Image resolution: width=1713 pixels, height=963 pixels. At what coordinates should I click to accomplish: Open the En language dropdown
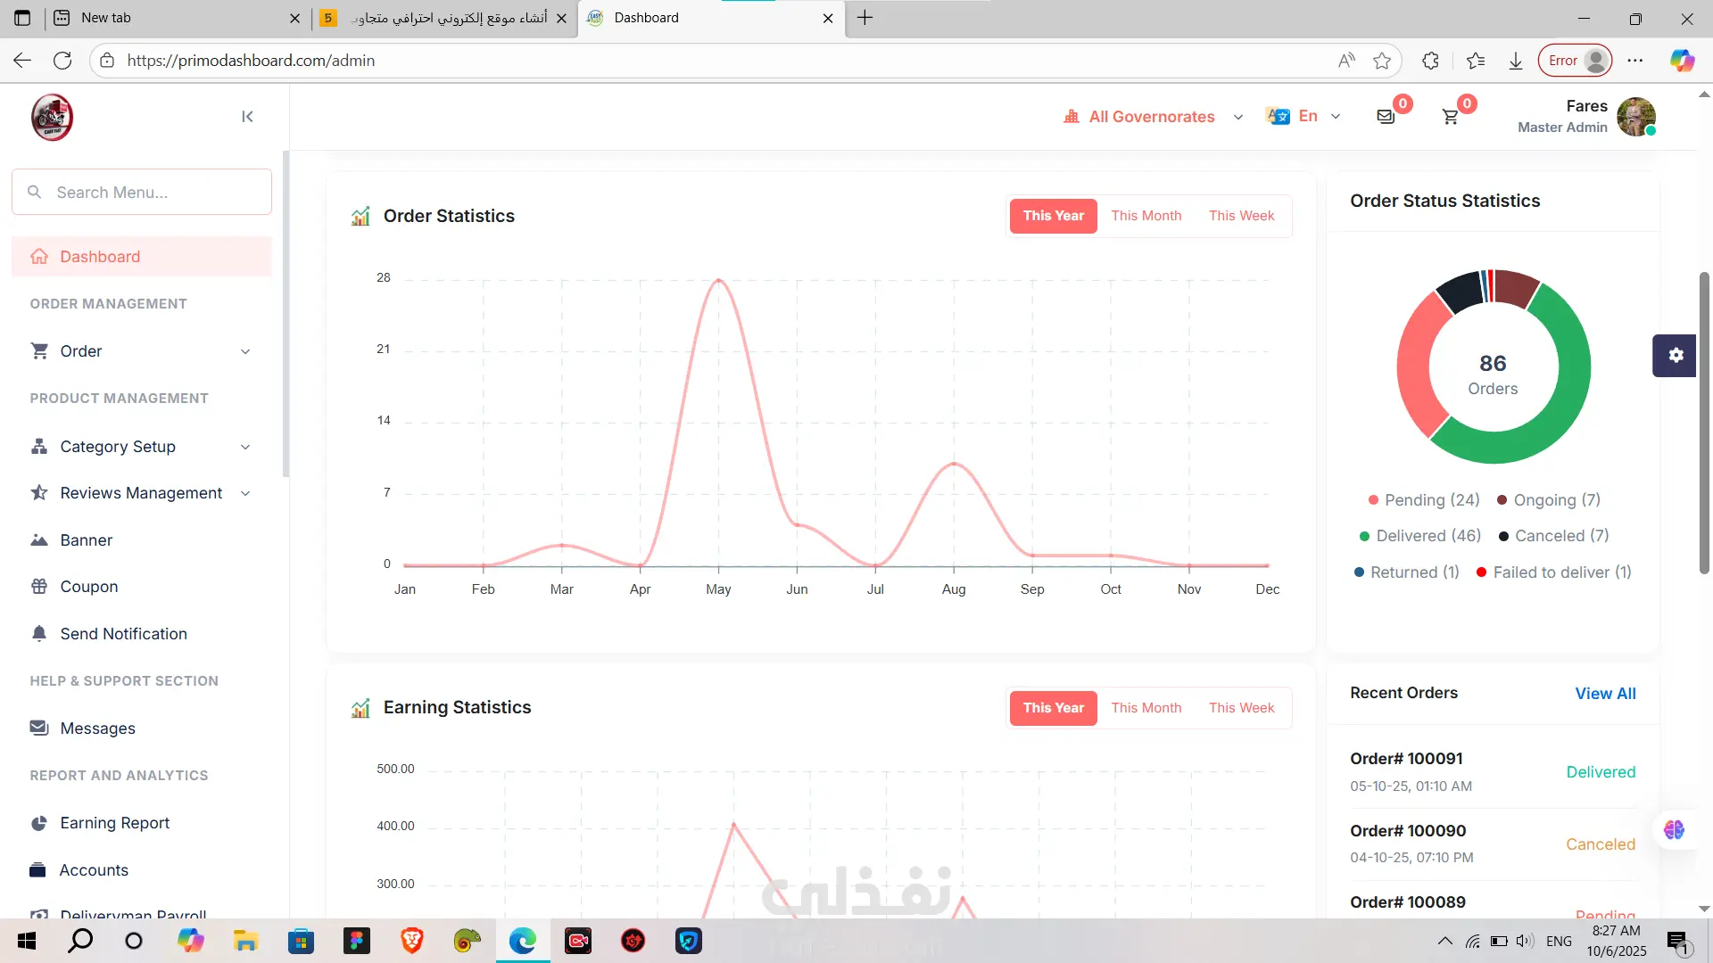[x=1306, y=116]
